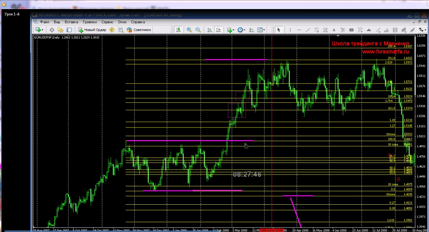This screenshot has width=429, height=232.
Task: Click the 1.6336 value on price scale
Action: coord(421,36)
